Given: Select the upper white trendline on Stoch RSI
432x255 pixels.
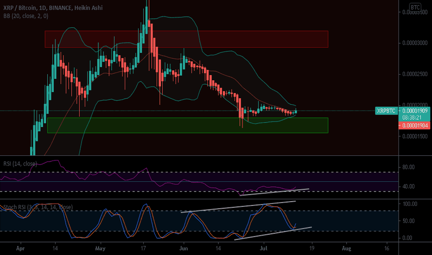Looking at the screenshot, I should point(238,207).
